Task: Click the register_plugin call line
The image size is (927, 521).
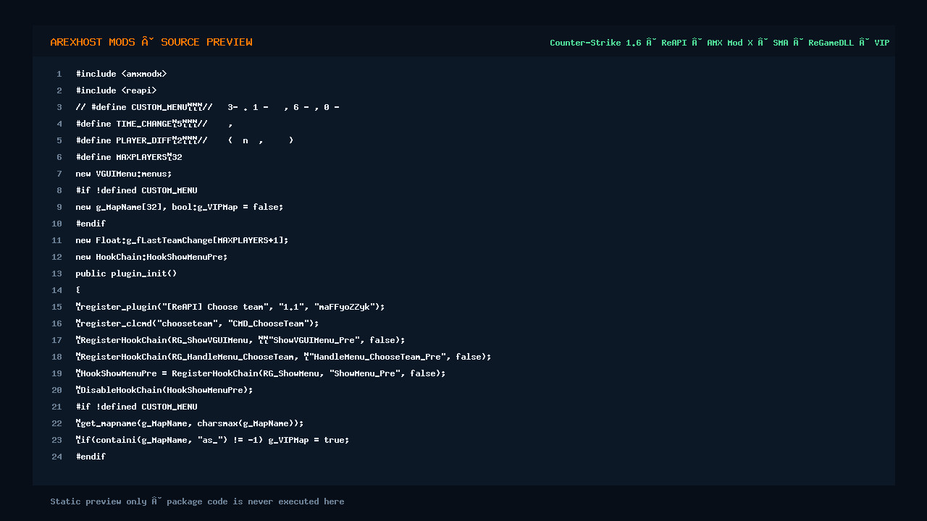Action: pos(230,307)
